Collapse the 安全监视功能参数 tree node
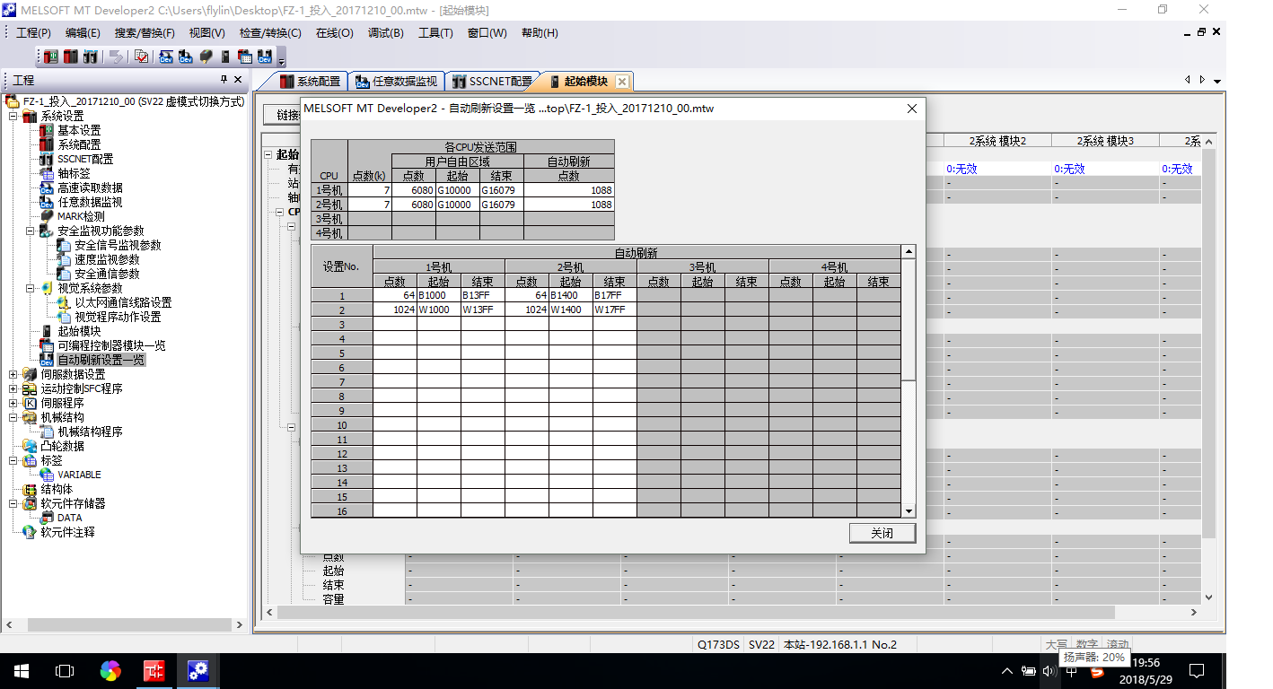1273x689 pixels. coord(30,231)
